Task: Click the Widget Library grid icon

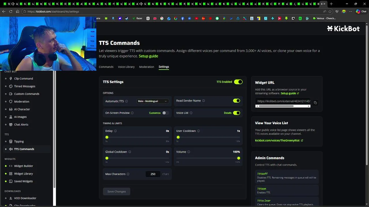Action: 11,174
